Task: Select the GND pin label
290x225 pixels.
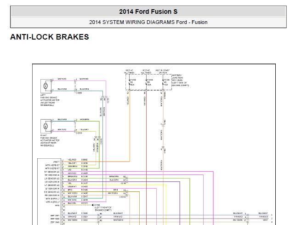Action: pyautogui.click(x=57, y=205)
